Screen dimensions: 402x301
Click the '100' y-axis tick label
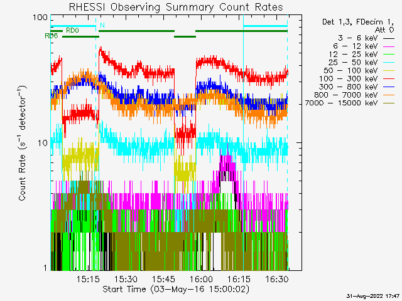pos(40,18)
